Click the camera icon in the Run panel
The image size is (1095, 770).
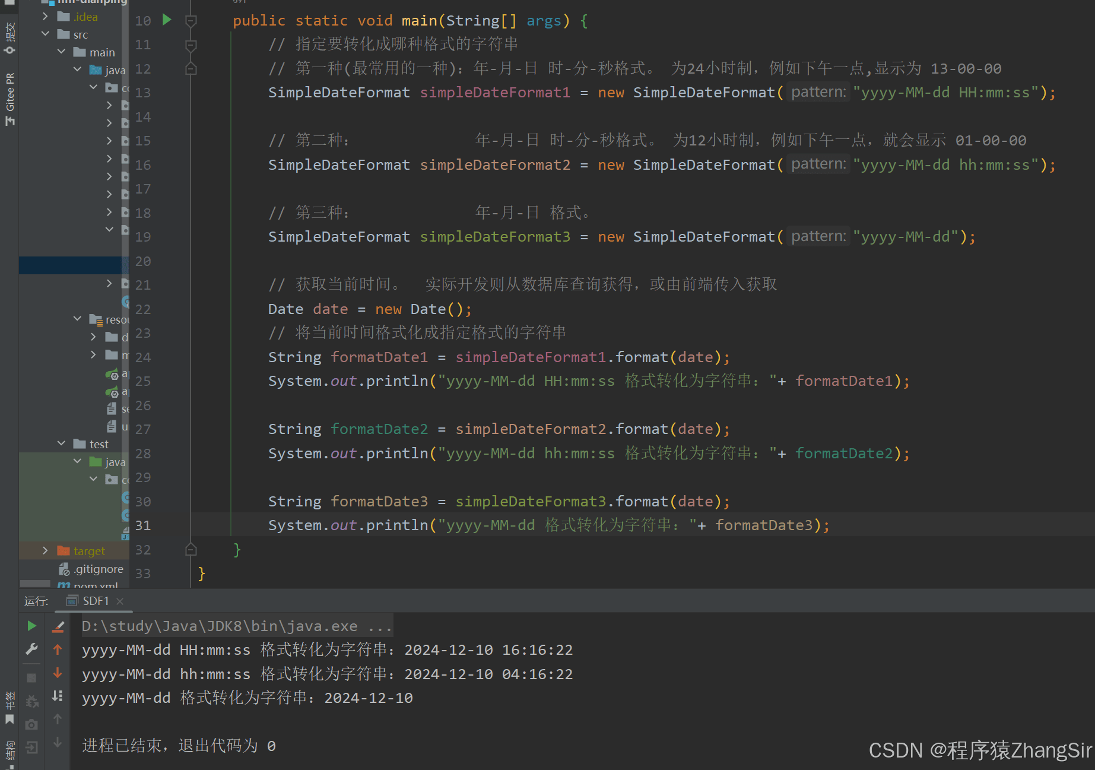32,724
